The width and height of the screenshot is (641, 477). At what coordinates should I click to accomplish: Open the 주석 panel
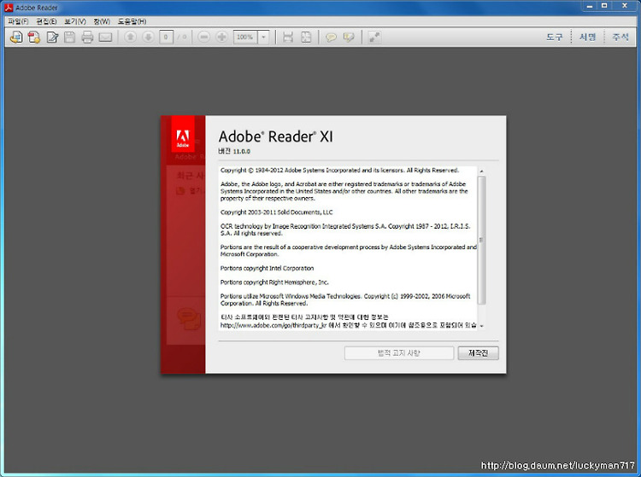pos(620,38)
